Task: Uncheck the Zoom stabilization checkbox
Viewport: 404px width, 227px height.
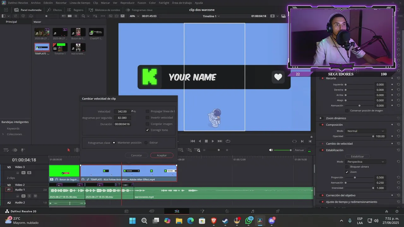Action: click(x=347, y=172)
